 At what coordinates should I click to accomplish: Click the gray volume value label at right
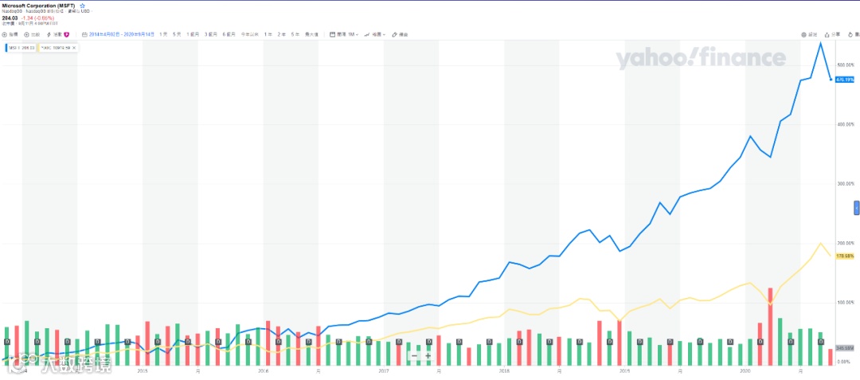point(845,348)
